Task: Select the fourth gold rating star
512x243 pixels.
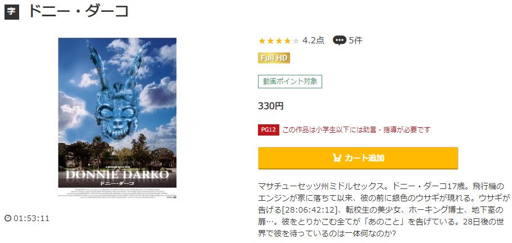Action: point(287,40)
